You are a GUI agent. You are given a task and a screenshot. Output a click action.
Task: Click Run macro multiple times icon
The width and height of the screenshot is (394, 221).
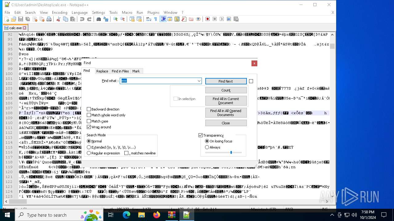pyautogui.click(x=229, y=19)
